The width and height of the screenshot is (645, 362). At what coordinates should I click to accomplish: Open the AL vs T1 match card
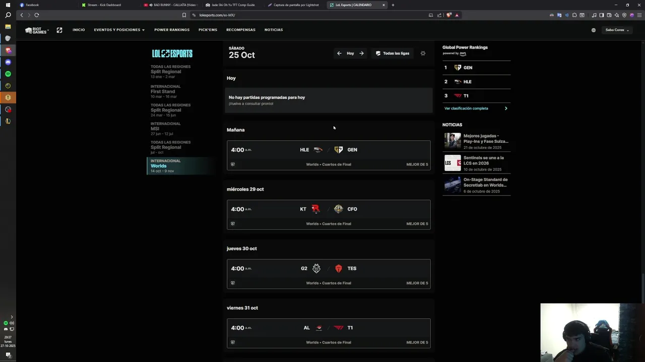pos(329,333)
